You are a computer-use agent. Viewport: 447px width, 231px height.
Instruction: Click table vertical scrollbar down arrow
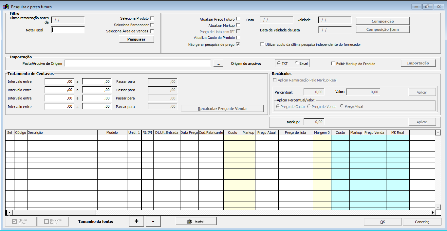point(438,207)
